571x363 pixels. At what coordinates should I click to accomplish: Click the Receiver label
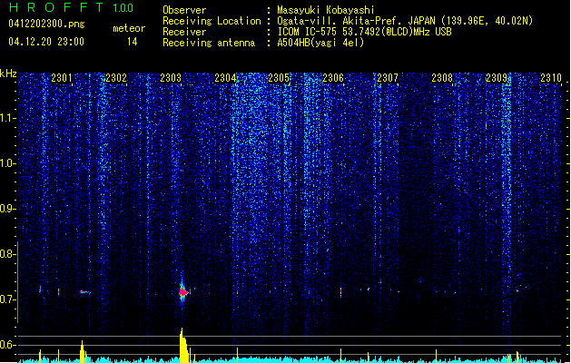click(x=184, y=32)
